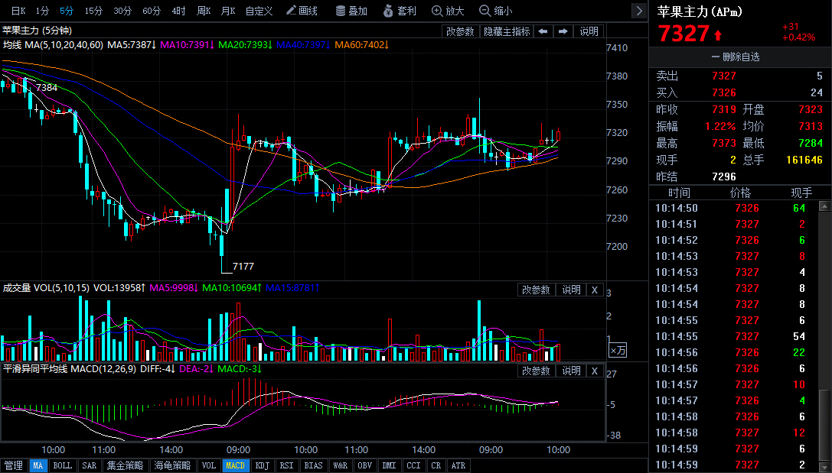
Task: Shift main chart with left arrow button
Action: pos(542,31)
